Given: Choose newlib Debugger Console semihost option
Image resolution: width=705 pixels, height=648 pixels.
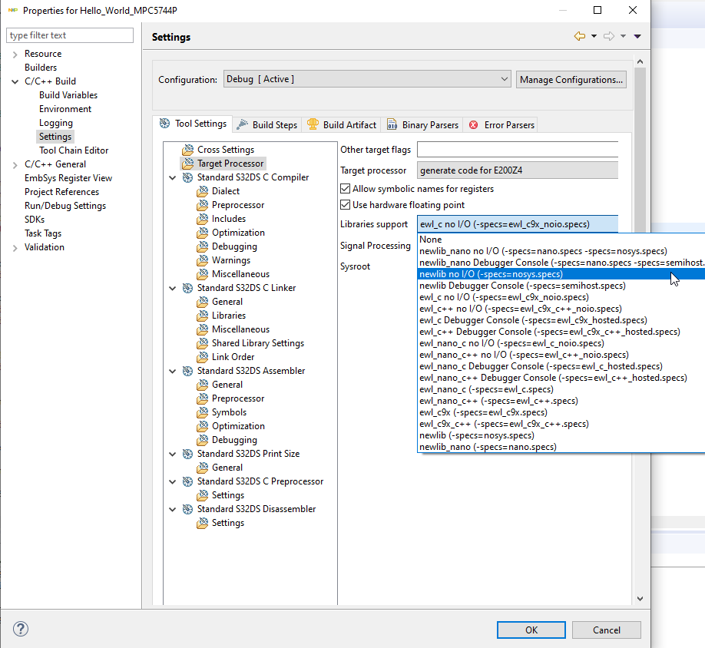Looking at the screenshot, I should coord(561,286).
